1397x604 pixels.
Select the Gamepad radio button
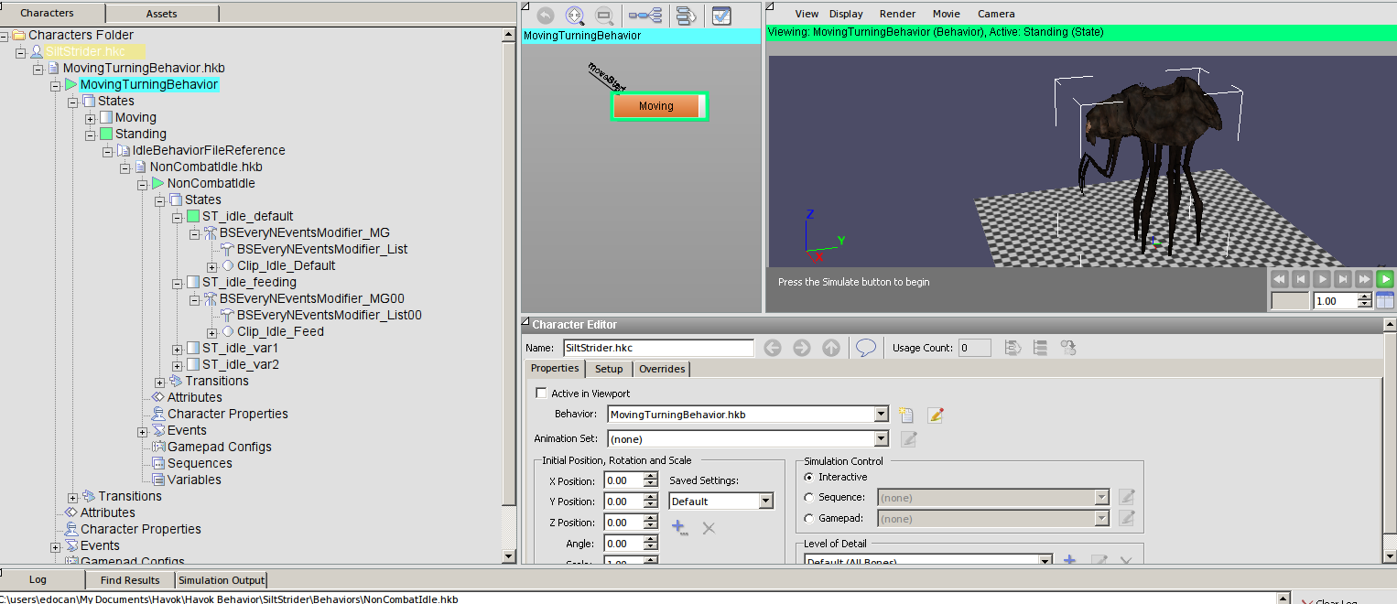[808, 519]
